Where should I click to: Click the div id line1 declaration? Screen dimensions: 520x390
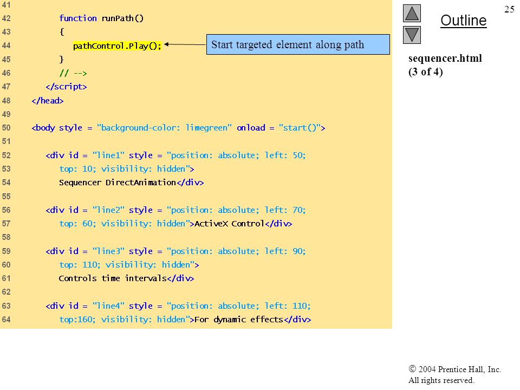pyautogui.click(x=175, y=155)
